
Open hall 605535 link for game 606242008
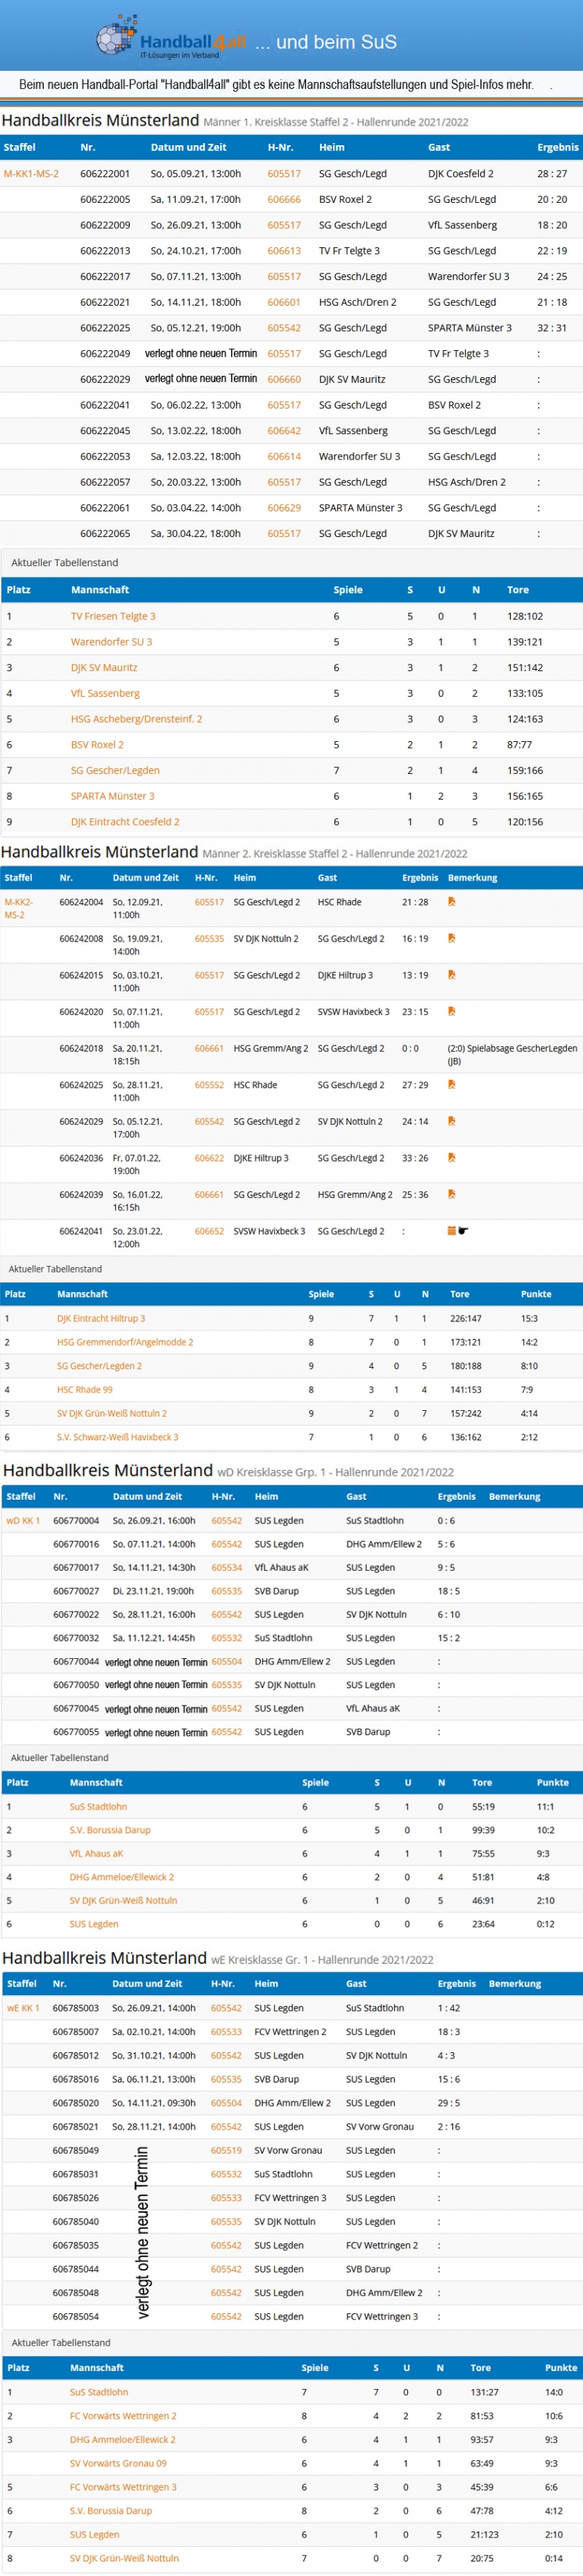pos(210,939)
